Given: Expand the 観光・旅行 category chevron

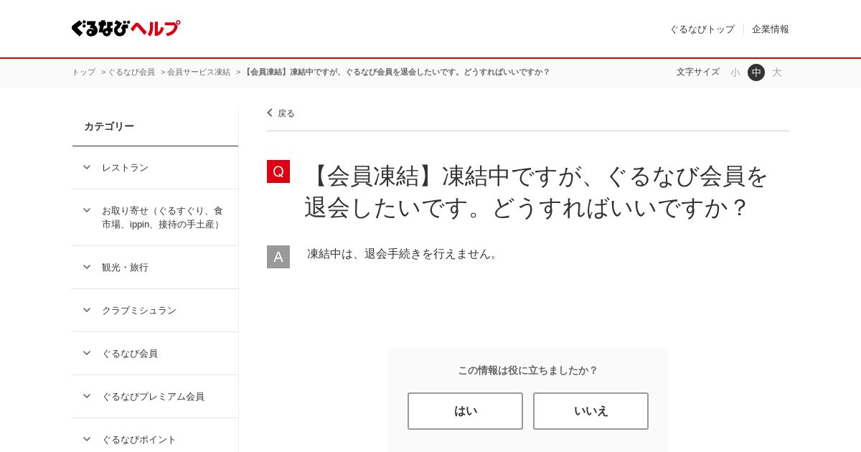Looking at the screenshot, I should pyautogui.click(x=87, y=267).
